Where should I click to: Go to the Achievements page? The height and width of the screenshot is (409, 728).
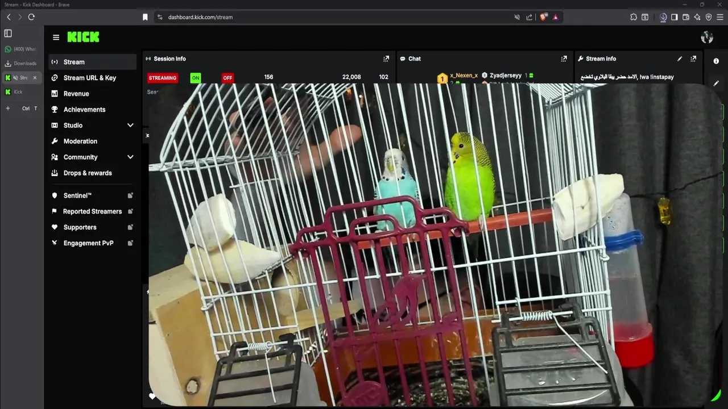(92, 110)
